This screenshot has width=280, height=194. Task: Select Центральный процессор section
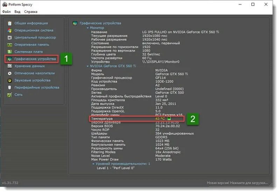point(35,38)
